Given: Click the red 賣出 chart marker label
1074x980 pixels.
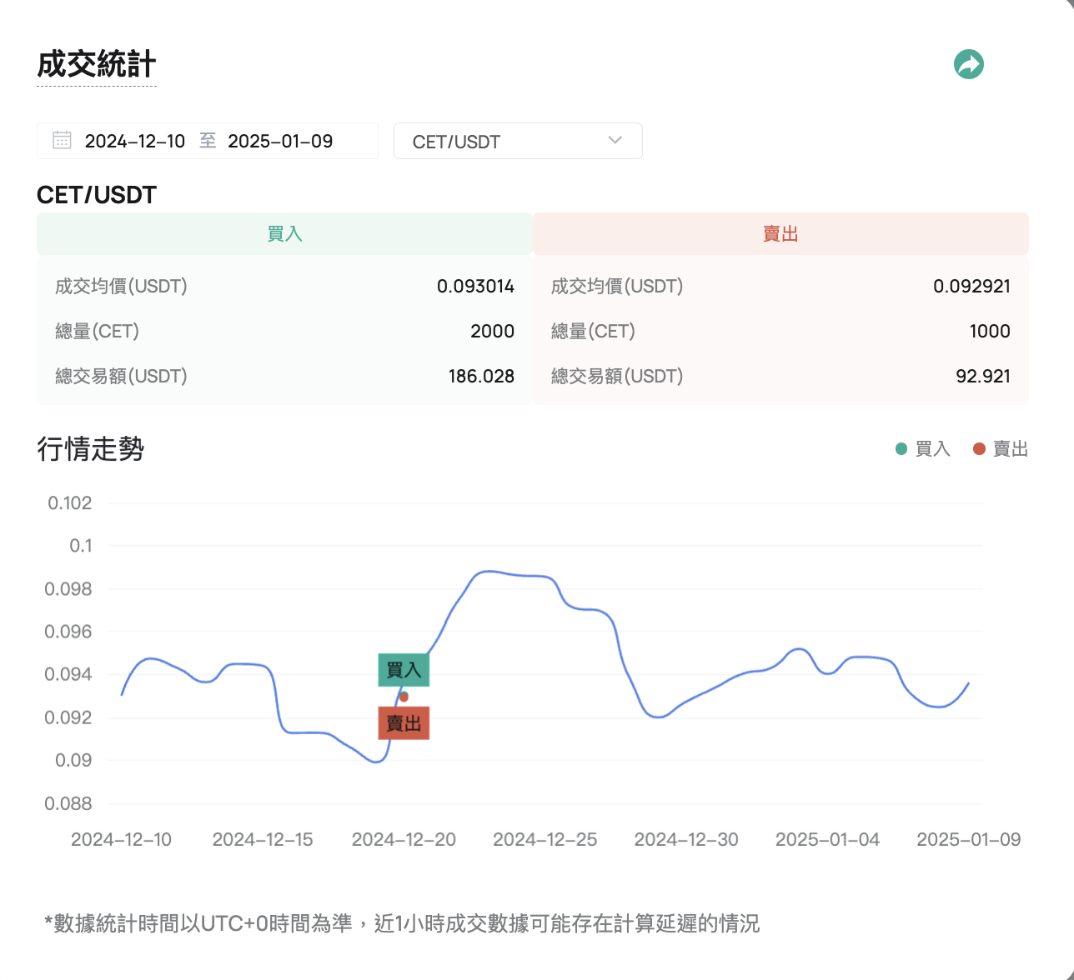Looking at the screenshot, I should tap(404, 723).
